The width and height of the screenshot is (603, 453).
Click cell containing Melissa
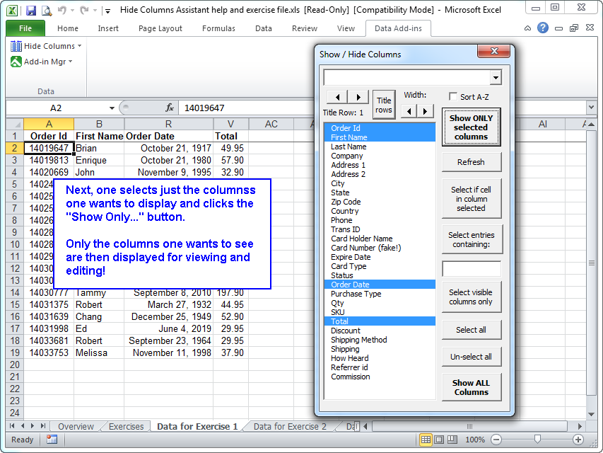[x=99, y=353]
